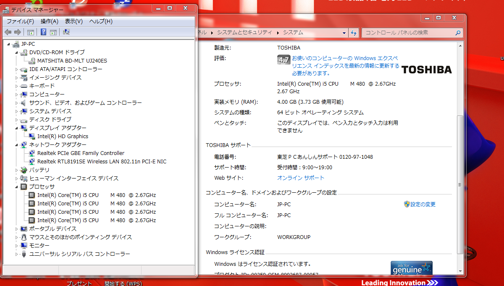
Task: Click the DVD/CD-ROM ドライブ disc icon
Action: pos(24,52)
